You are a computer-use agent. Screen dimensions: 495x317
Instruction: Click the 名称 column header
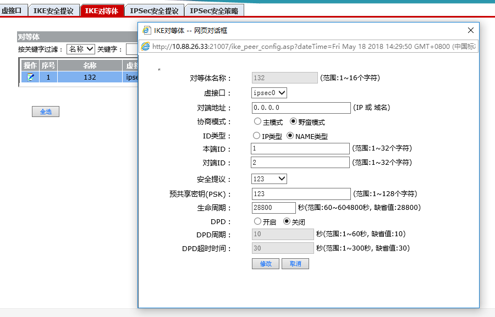pyautogui.click(x=90, y=65)
